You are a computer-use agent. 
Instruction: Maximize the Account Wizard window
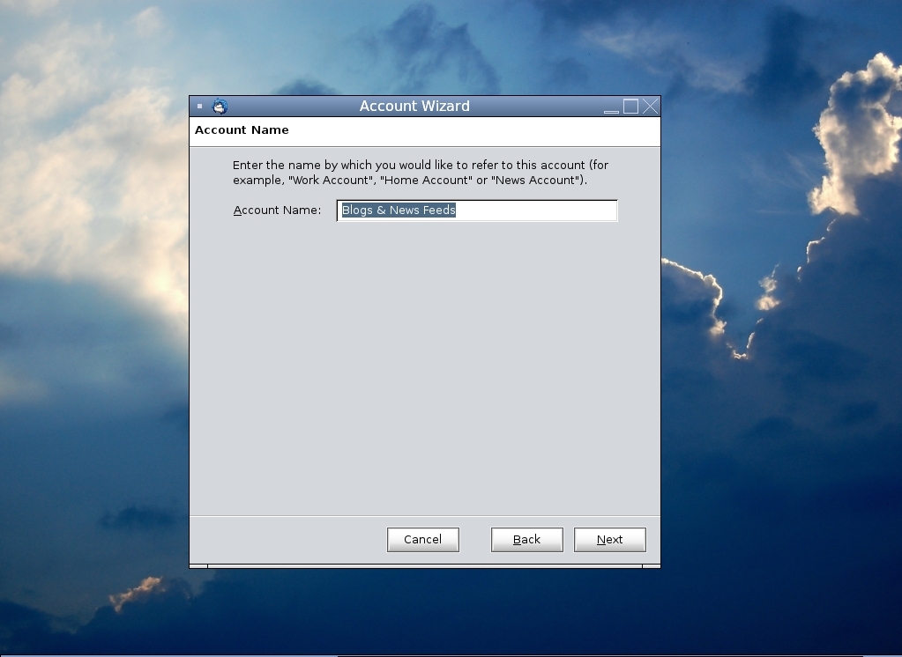[631, 107]
